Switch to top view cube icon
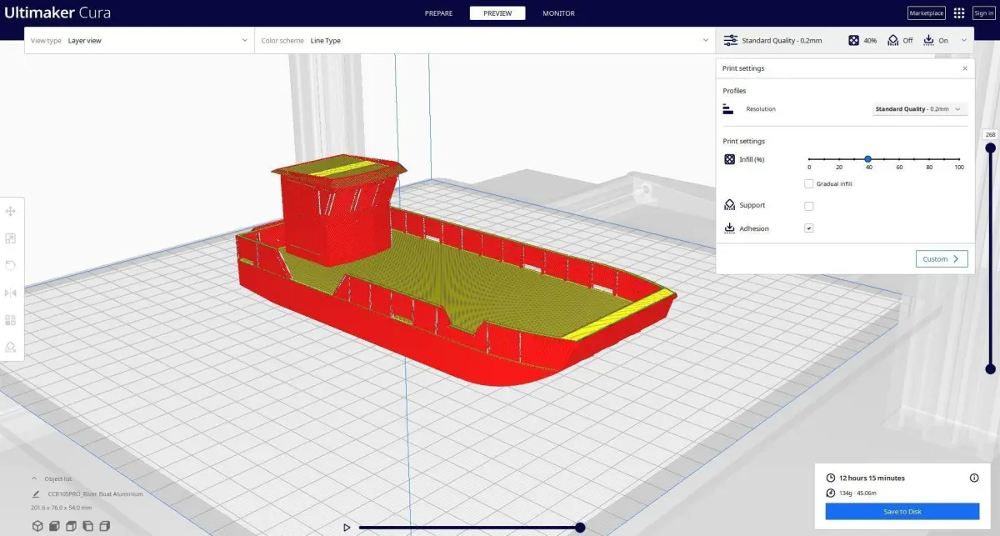The width and height of the screenshot is (1000, 536). click(x=71, y=526)
